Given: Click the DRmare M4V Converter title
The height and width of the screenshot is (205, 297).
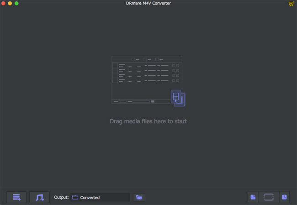Looking at the screenshot, I should (148, 4).
